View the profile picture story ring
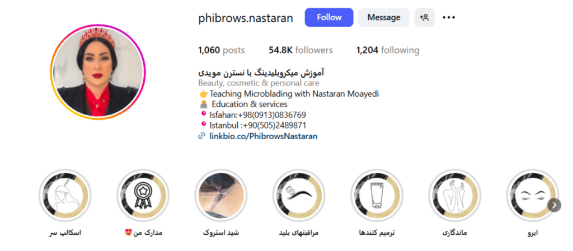The image size is (573, 251). [x=98, y=72]
